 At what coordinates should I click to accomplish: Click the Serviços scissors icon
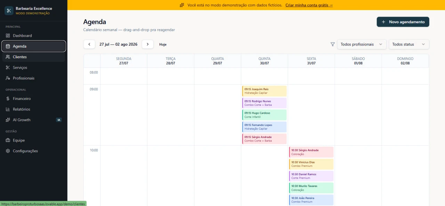8,68
